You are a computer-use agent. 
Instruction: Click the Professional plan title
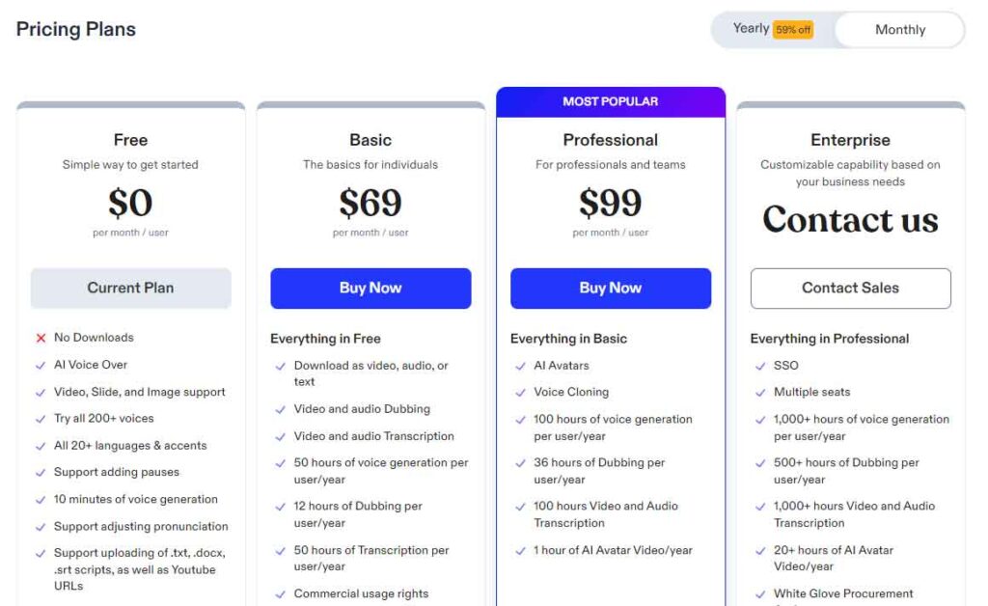[610, 140]
